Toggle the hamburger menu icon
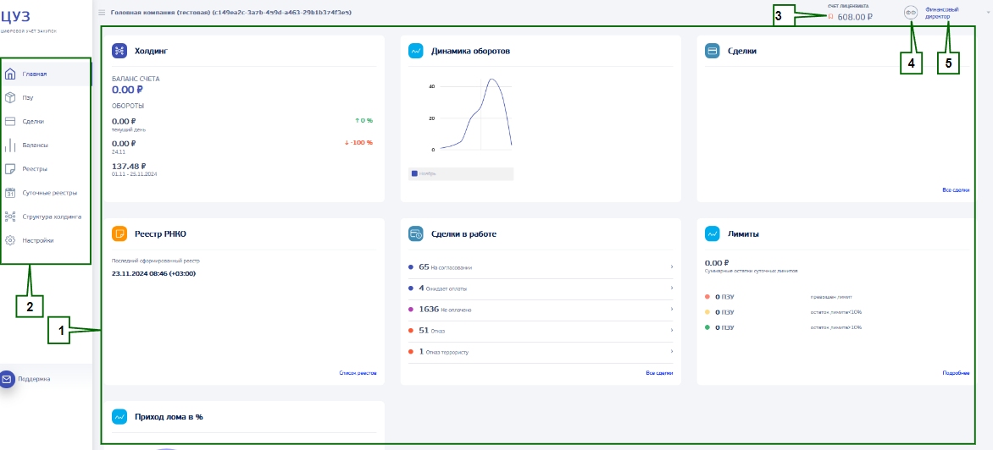Screen dimensions: 993x450 (x=102, y=13)
